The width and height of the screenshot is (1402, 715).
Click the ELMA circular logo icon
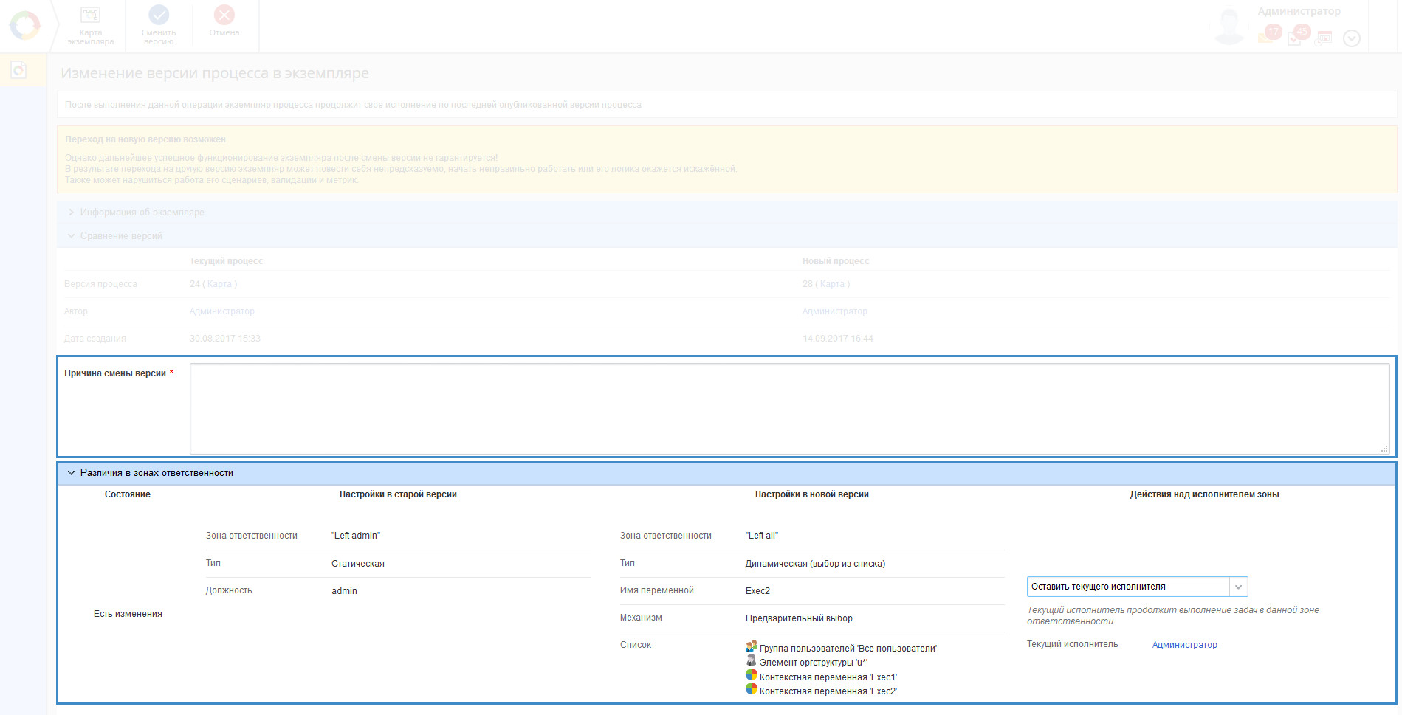(x=25, y=26)
